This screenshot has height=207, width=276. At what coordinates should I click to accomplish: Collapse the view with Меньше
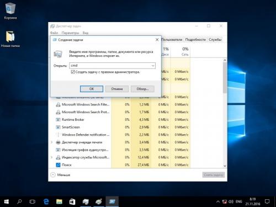pos(60,175)
